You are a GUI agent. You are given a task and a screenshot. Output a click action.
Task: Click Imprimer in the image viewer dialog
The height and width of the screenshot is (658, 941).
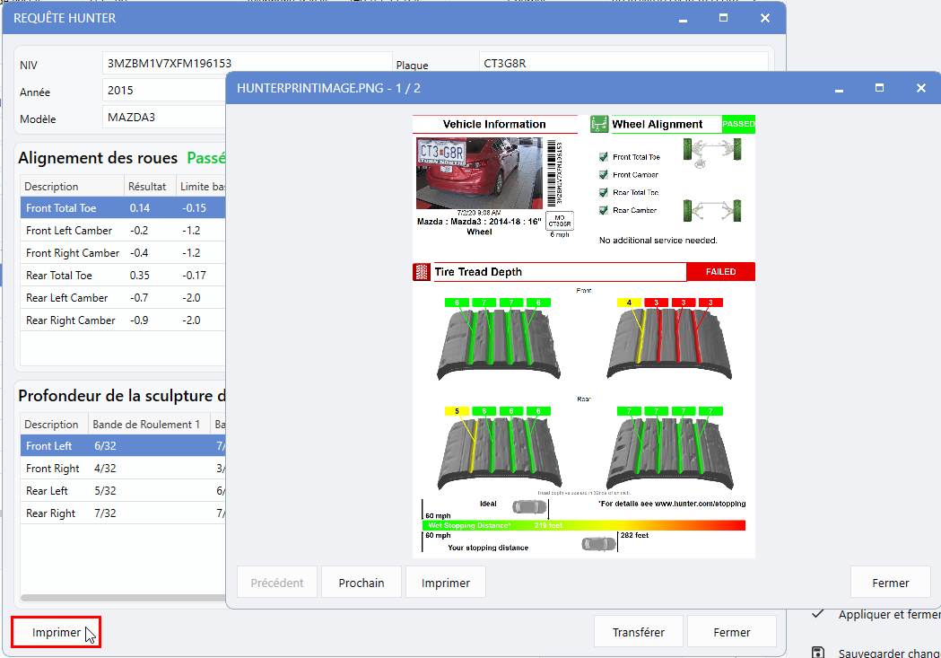click(445, 583)
